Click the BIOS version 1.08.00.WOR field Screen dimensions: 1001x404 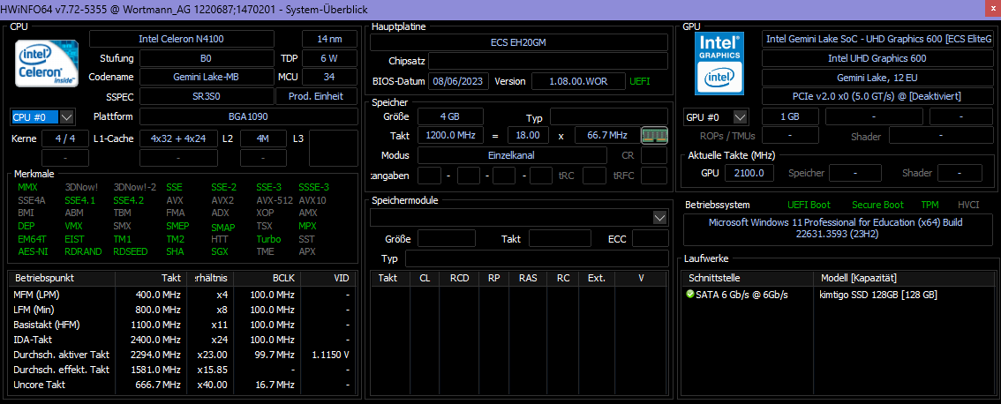point(578,82)
